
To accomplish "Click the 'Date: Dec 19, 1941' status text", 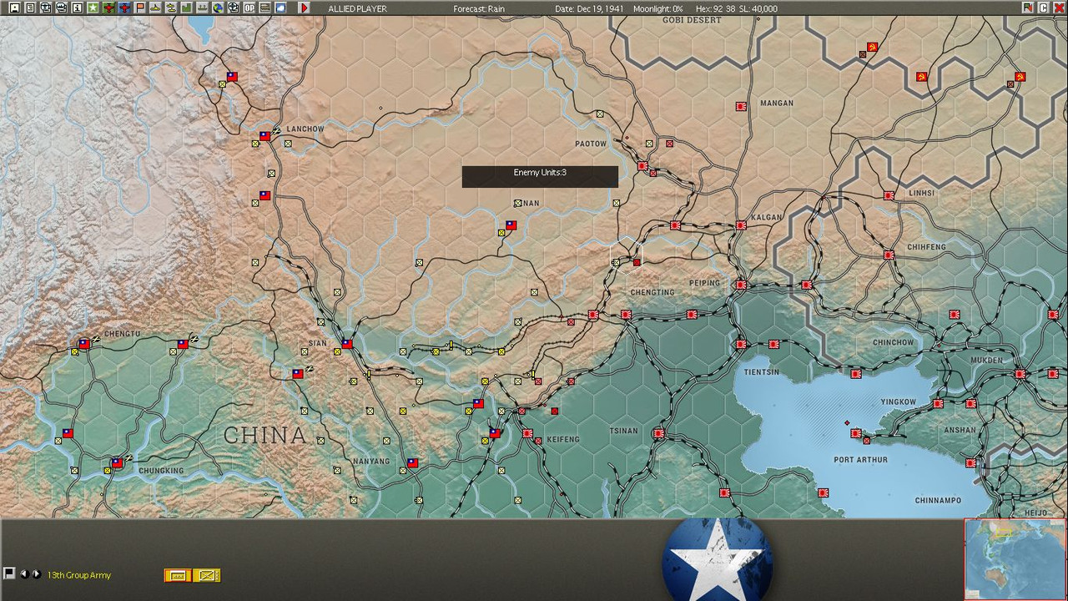I will point(589,8).
